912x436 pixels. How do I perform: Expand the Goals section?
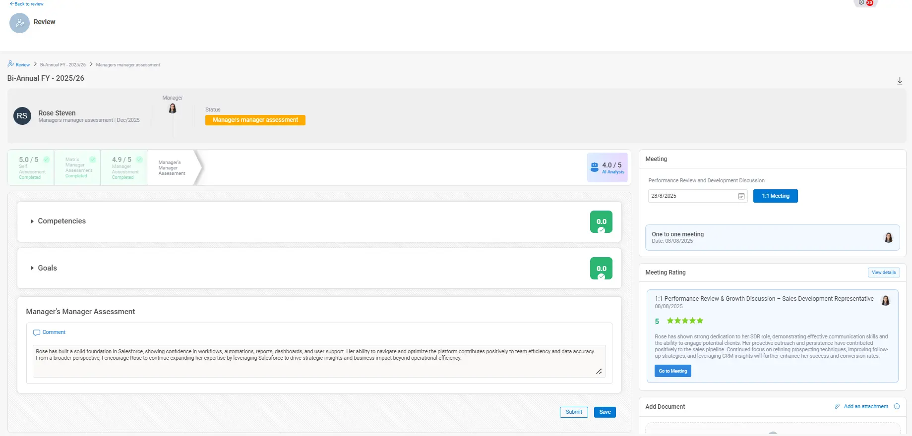(32, 268)
